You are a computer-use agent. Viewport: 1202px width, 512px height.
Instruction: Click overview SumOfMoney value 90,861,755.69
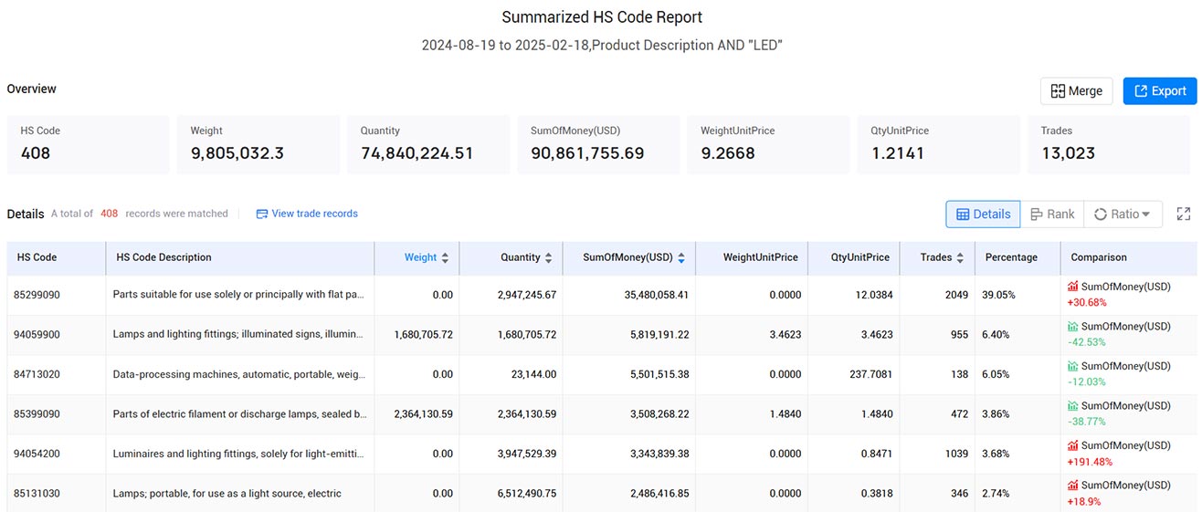(587, 153)
